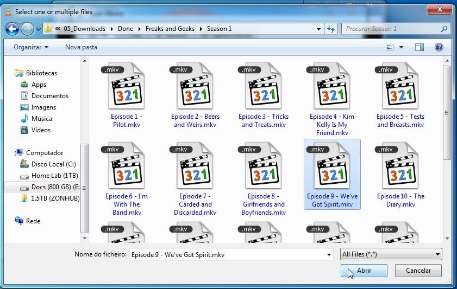Select the Episode 2 - Beers and Weirs.mkv icon
This screenshot has width=457, height=289.
click(195, 86)
